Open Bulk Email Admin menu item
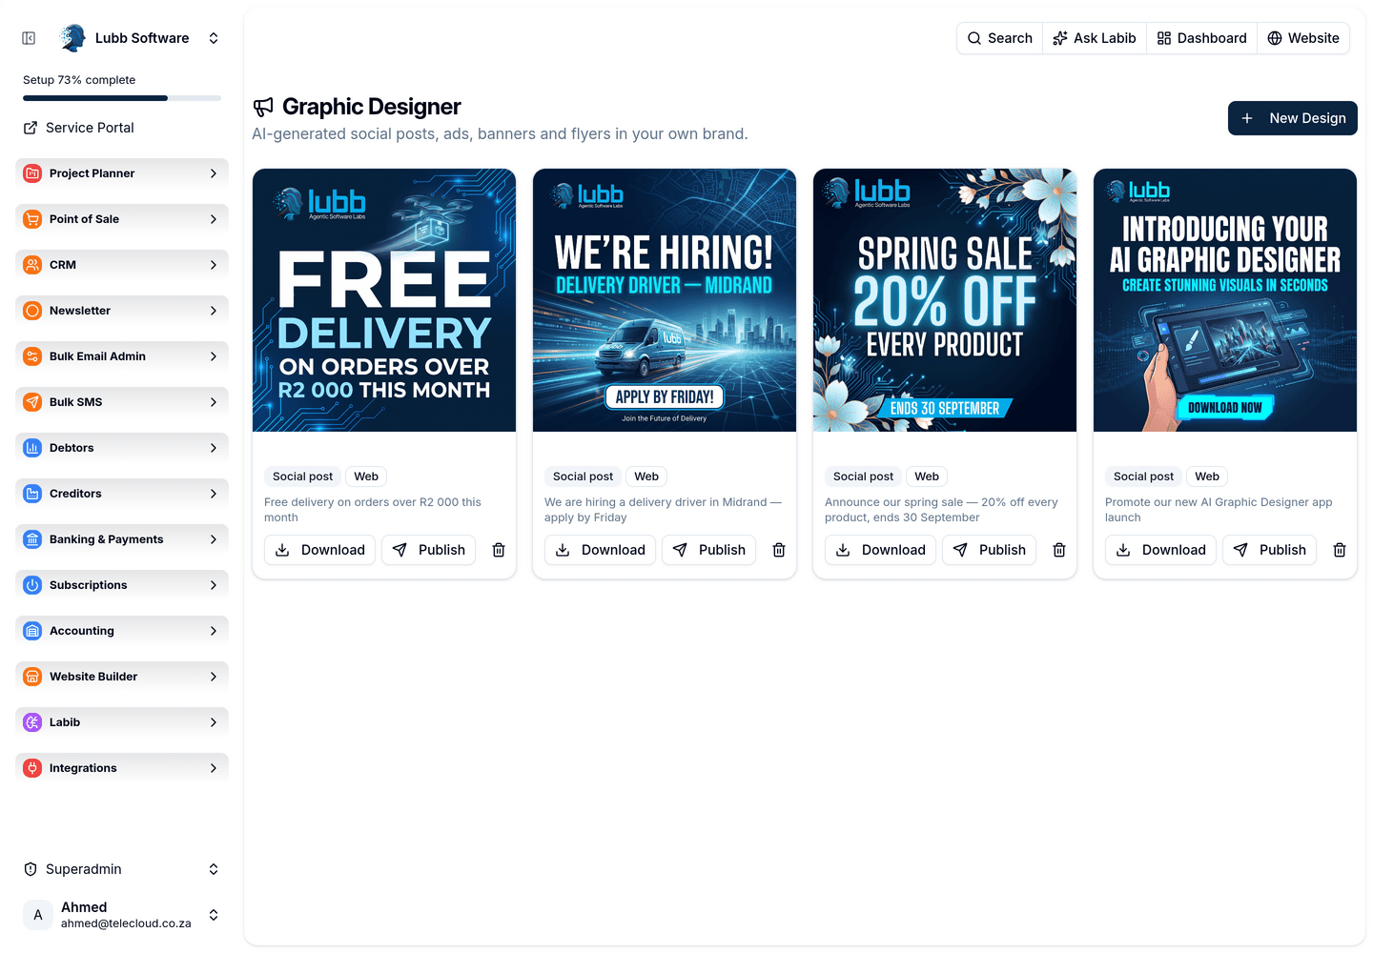This screenshot has height=953, width=1373. pyautogui.click(x=122, y=356)
